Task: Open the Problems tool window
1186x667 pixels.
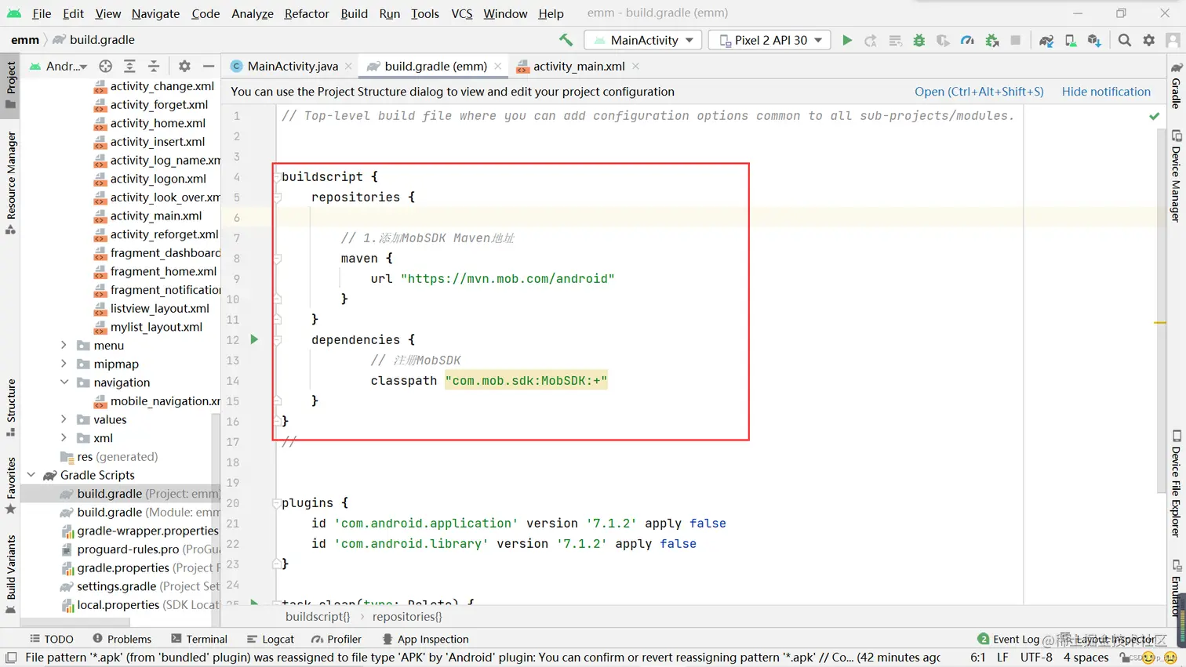Action: tap(122, 640)
